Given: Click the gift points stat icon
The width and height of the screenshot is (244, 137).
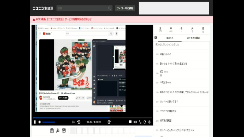Looking at the screenshot, I should coord(203,28).
